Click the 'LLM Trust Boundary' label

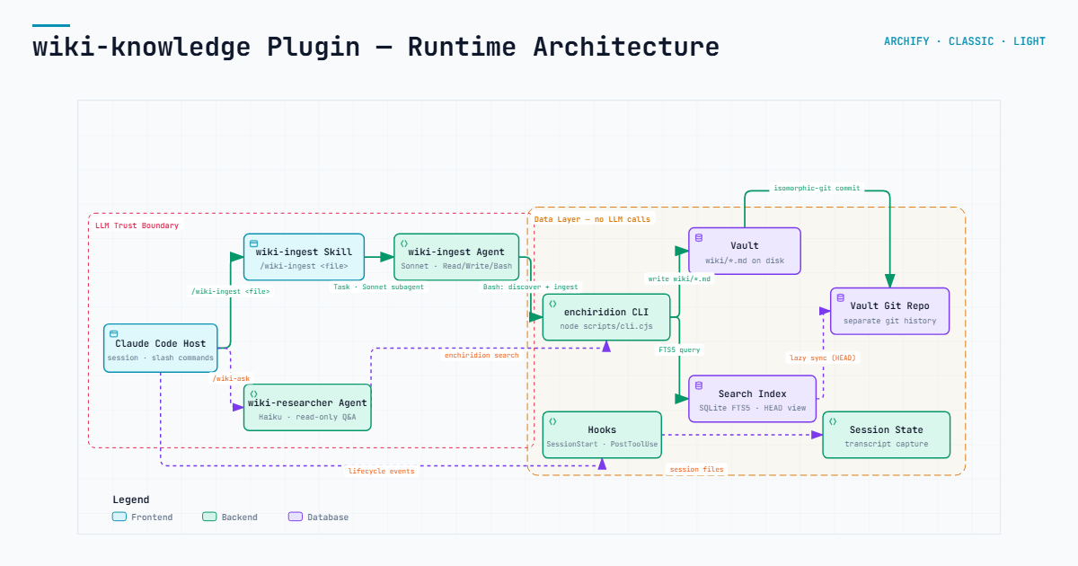pyautogui.click(x=137, y=226)
